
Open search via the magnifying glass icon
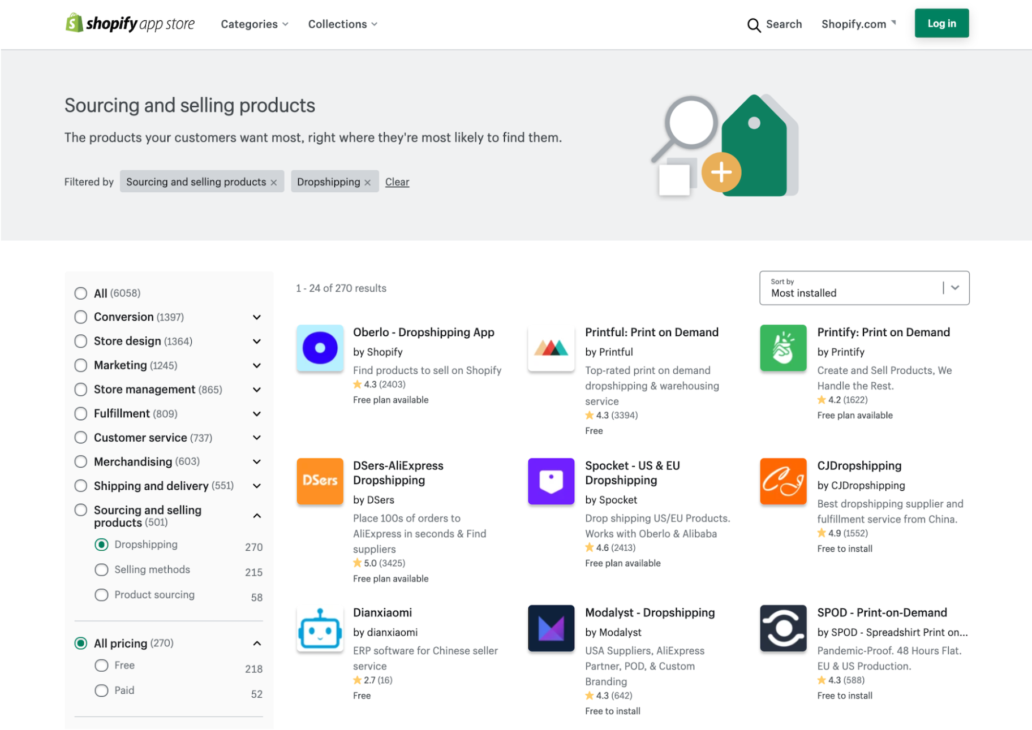pos(754,25)
